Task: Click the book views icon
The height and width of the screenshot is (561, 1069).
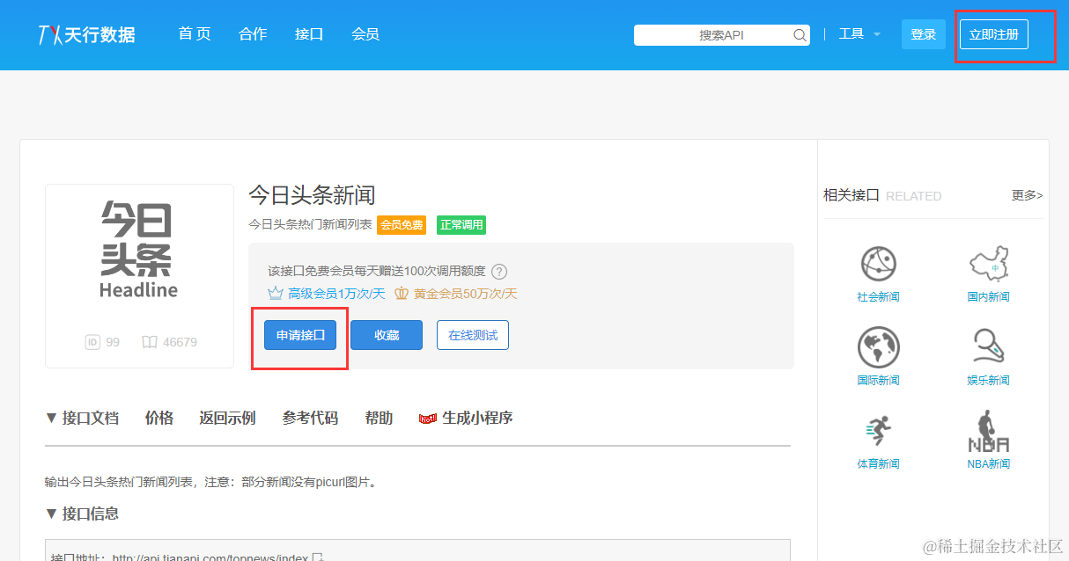Action: (x=150, y=342)
